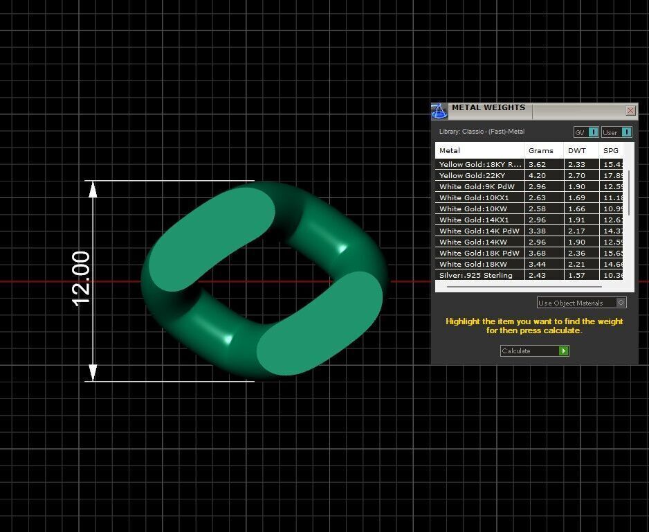This screenshot has width=649, height=532.
Task: Select the White Gold:14K PdW row
Action: coord(529,231)
